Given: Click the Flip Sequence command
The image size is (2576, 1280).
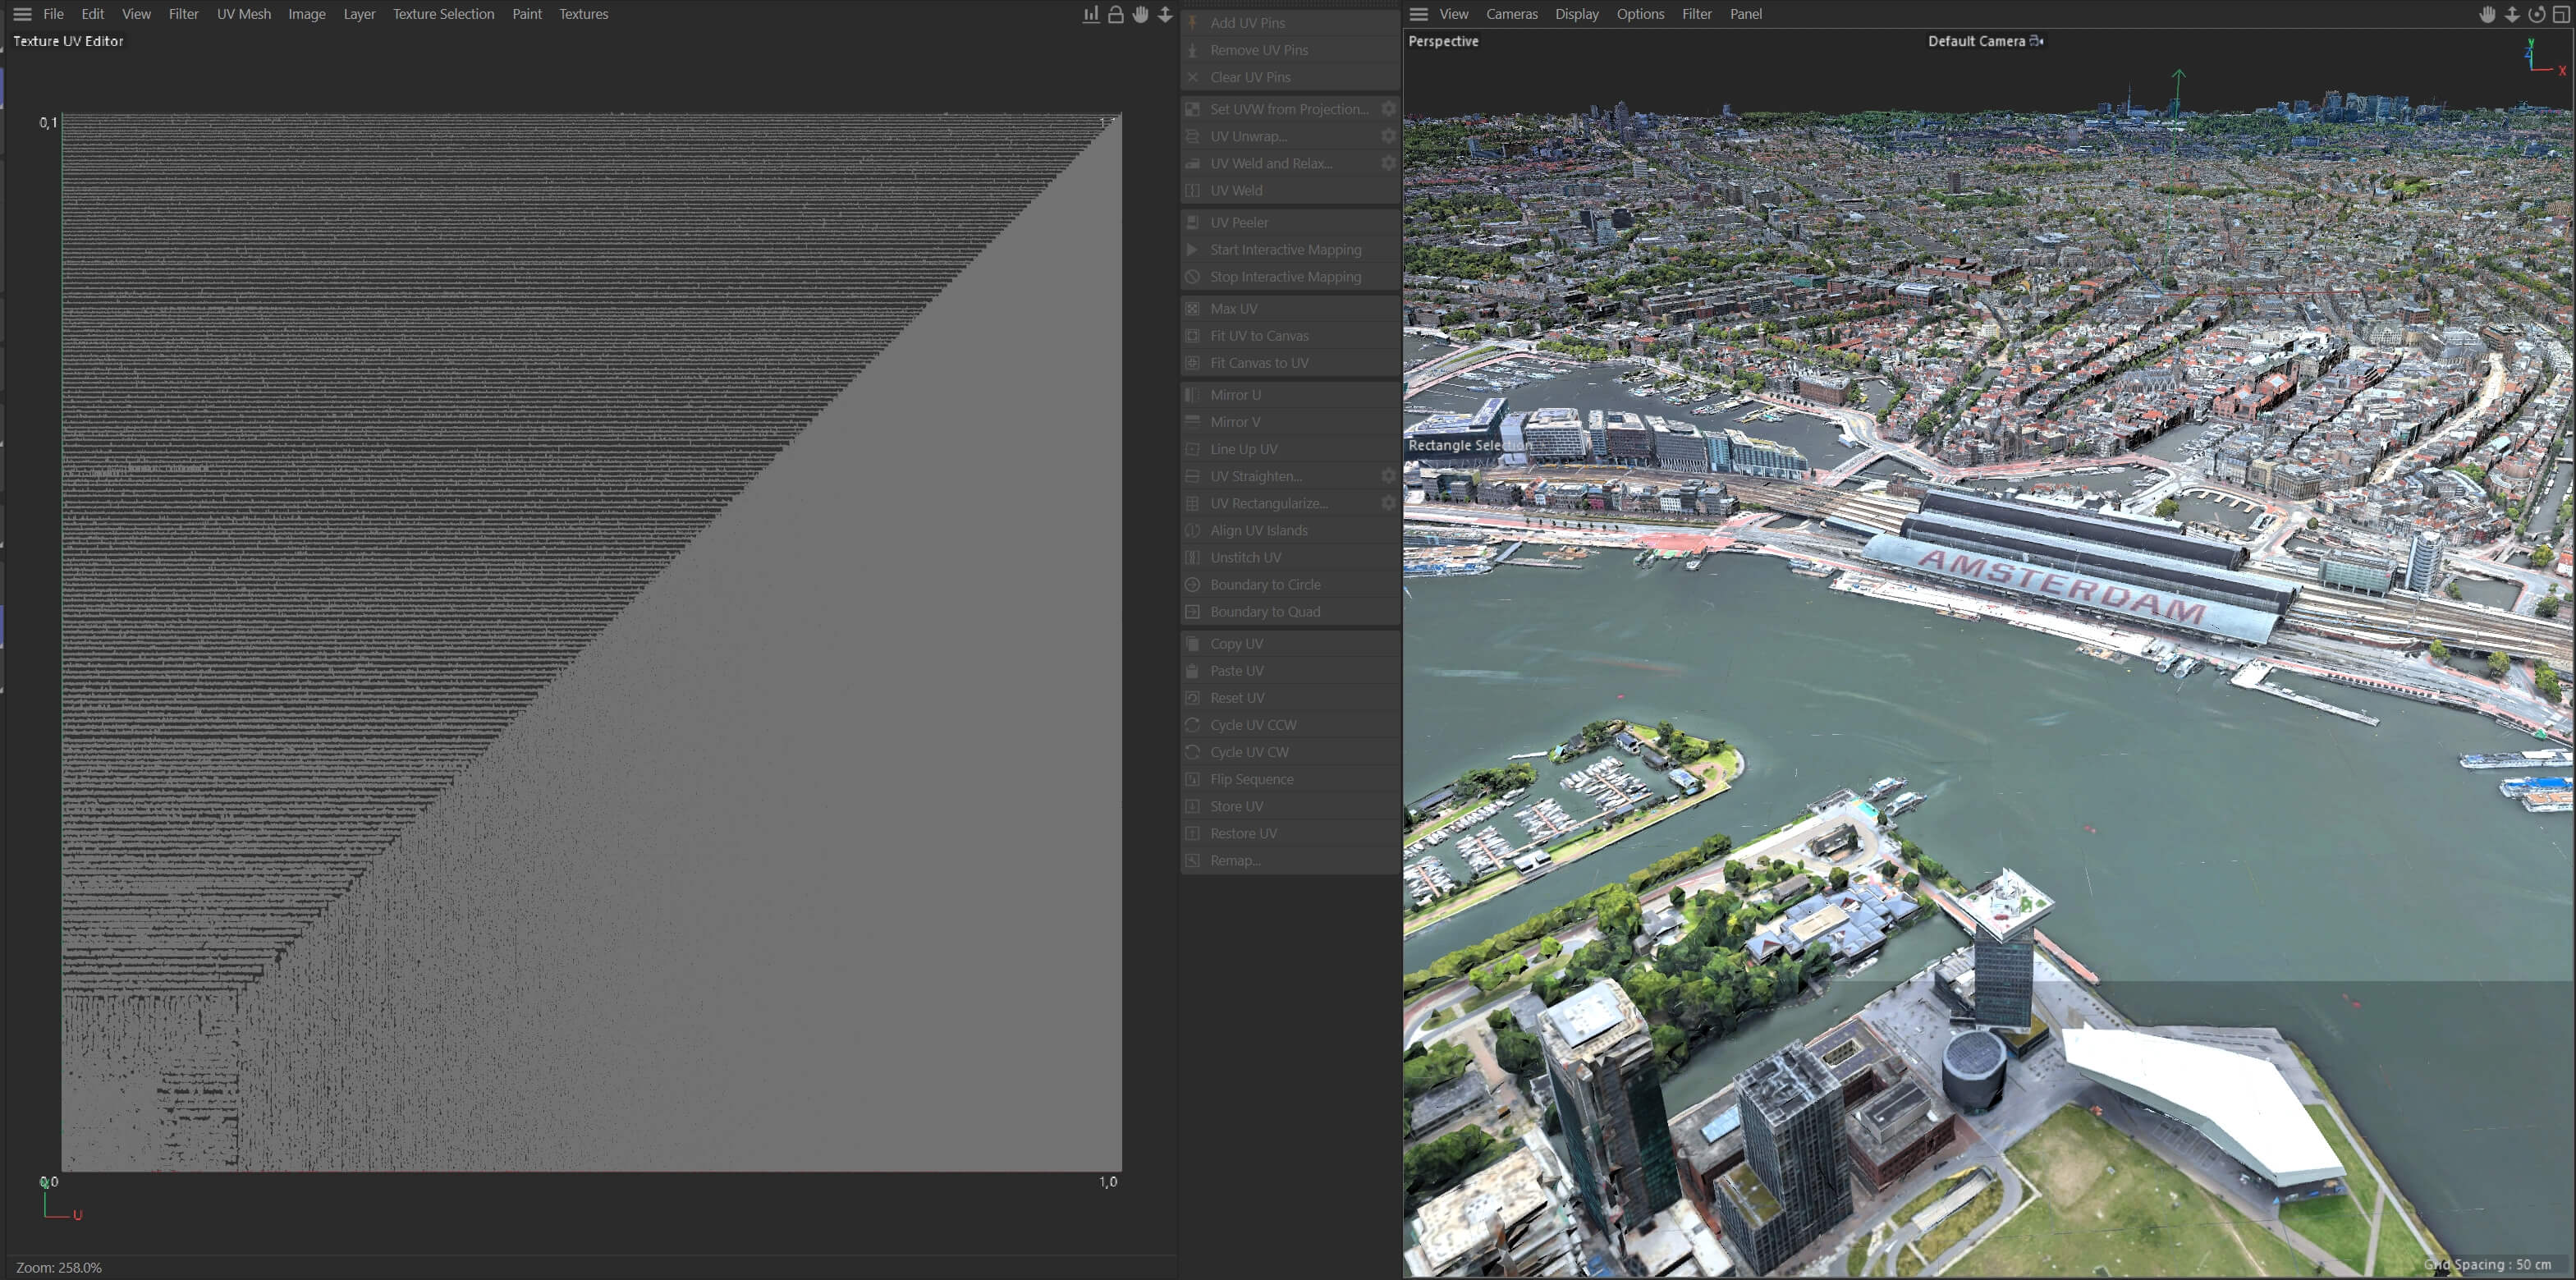Looking at the screenshot, I should point(1290,778).
